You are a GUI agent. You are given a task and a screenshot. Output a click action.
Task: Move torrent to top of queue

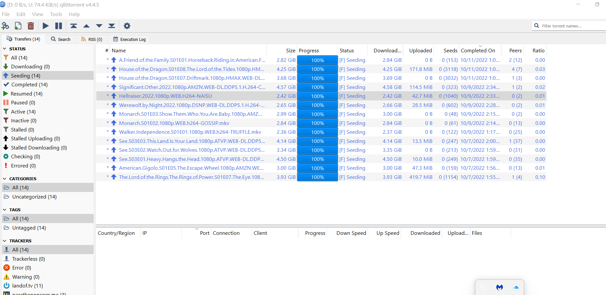pyautogui.click(x=74, y=26)
